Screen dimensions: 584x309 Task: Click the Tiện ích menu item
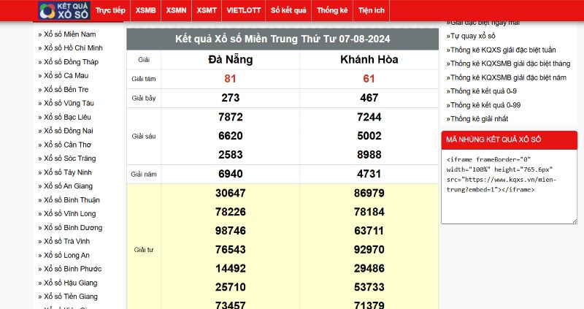tap(372, 10)
